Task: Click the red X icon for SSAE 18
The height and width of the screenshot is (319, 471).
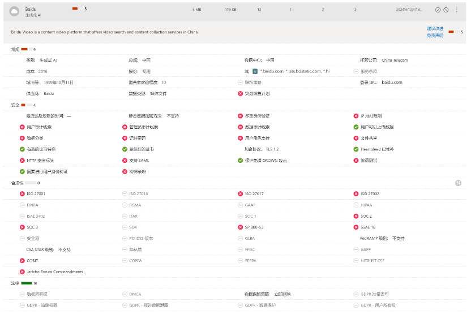Action: [x=356, y=227]
